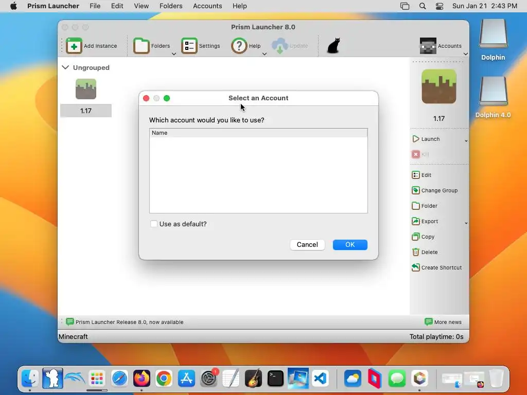Click OK in Select an Account dialog
527x395 pixels.
tap(350, 244)
